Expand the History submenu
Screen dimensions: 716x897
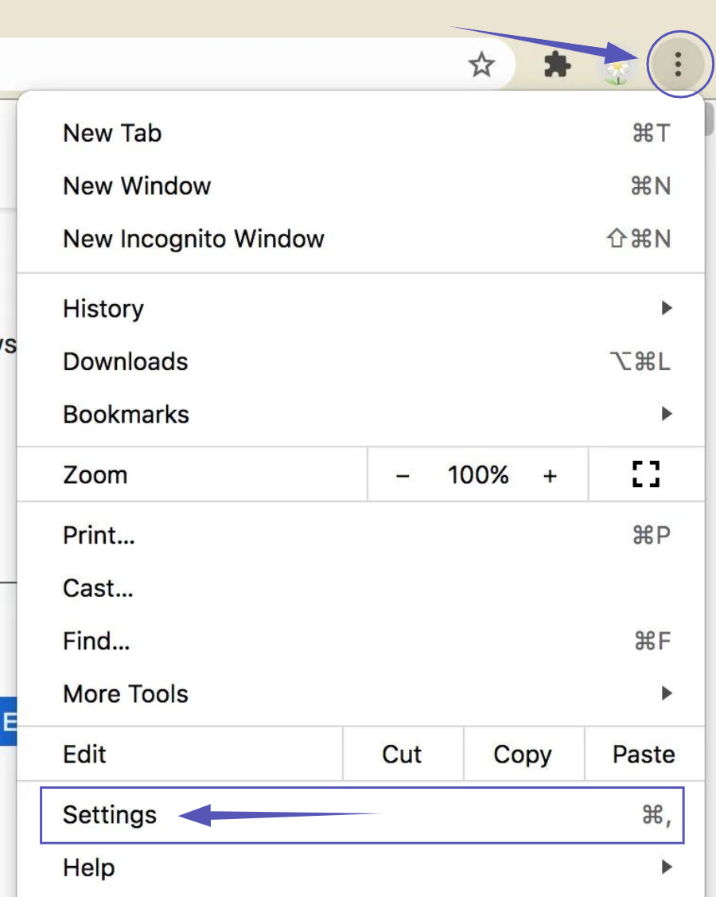(x=358, y=308)
